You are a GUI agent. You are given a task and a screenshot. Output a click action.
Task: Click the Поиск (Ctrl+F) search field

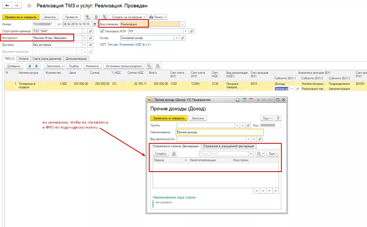(x=224, y=154)
